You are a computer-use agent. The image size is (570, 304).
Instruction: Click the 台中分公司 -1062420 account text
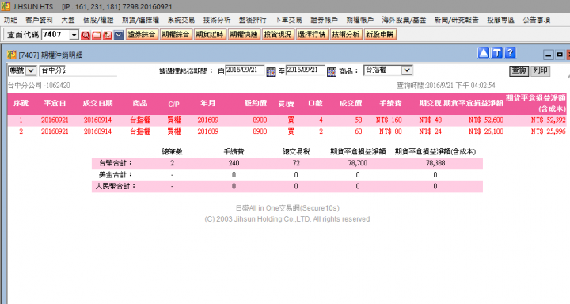pyautogui.click(x=39, y=85)
